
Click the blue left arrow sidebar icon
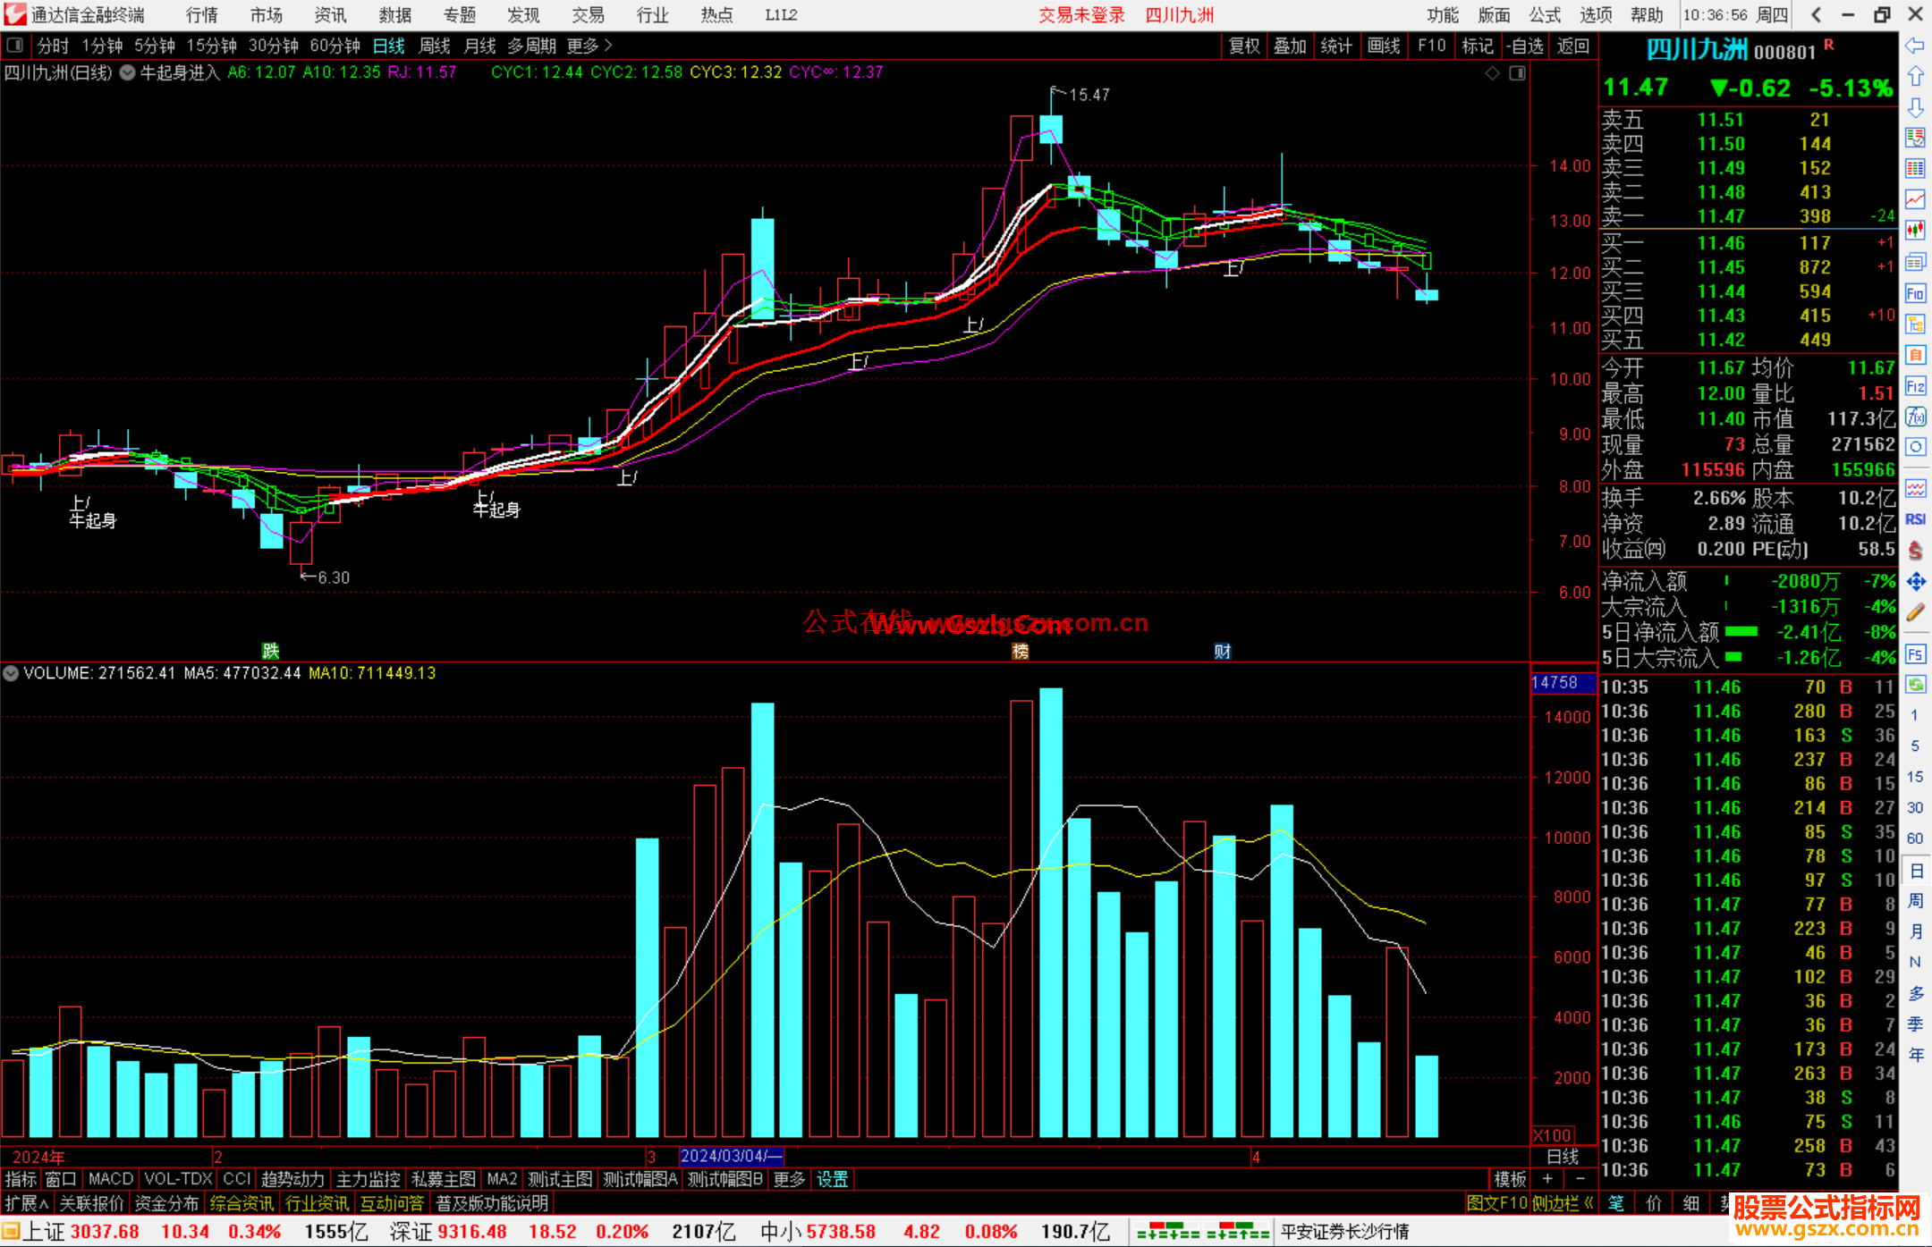[1915, 46]
